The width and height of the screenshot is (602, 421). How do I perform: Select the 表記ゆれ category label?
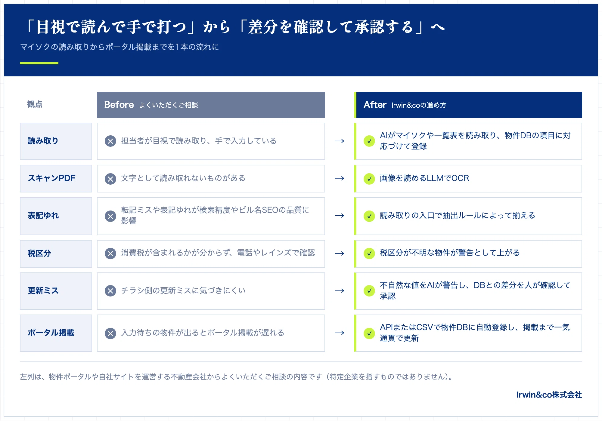point(56,216)
